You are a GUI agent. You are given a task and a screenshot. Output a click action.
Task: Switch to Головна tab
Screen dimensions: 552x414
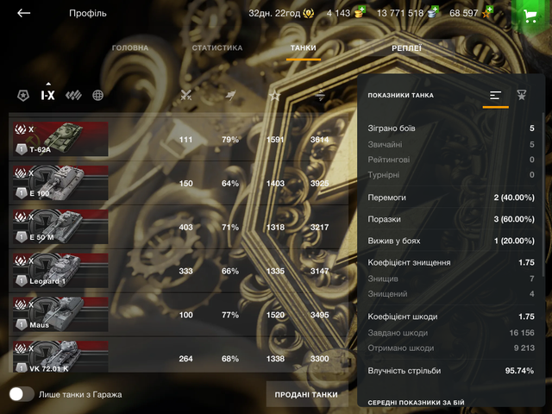point(130,48)
